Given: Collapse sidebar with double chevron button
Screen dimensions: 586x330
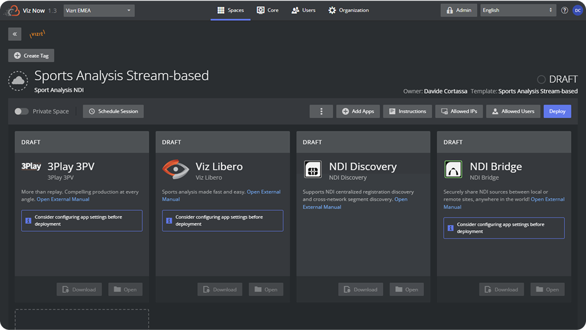Looking at the screenshot, I should [x=15, y=34].
